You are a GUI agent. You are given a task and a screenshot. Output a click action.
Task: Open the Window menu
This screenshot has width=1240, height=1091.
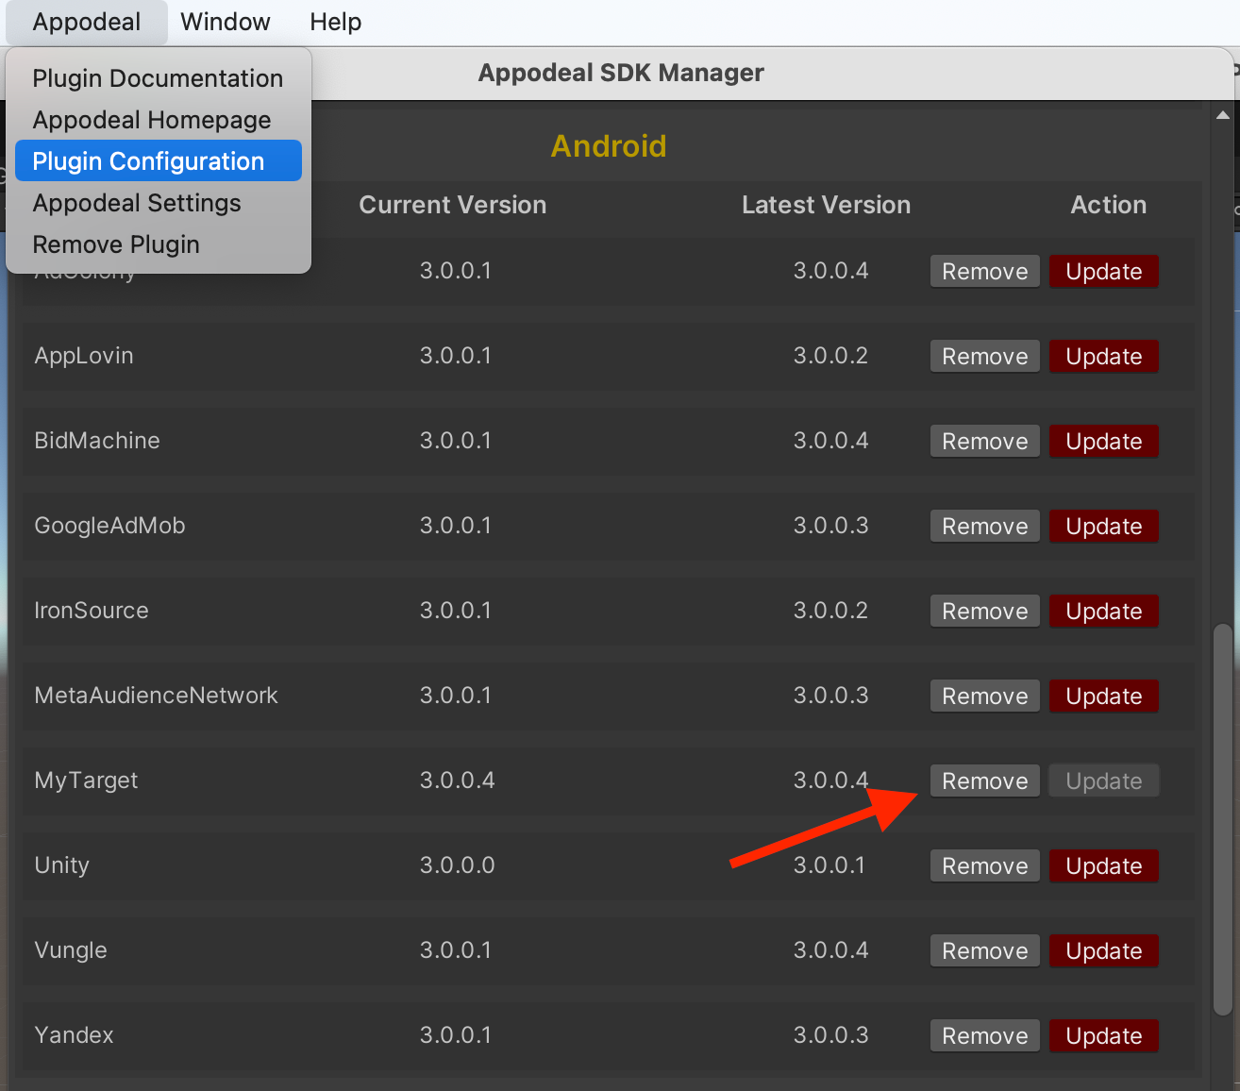[x=225, y=22]
